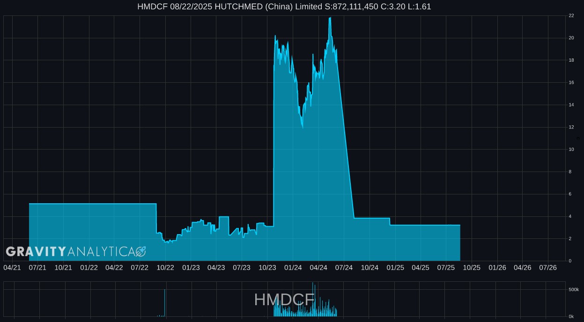Select the 500k volume axis label

coord(574,290)
